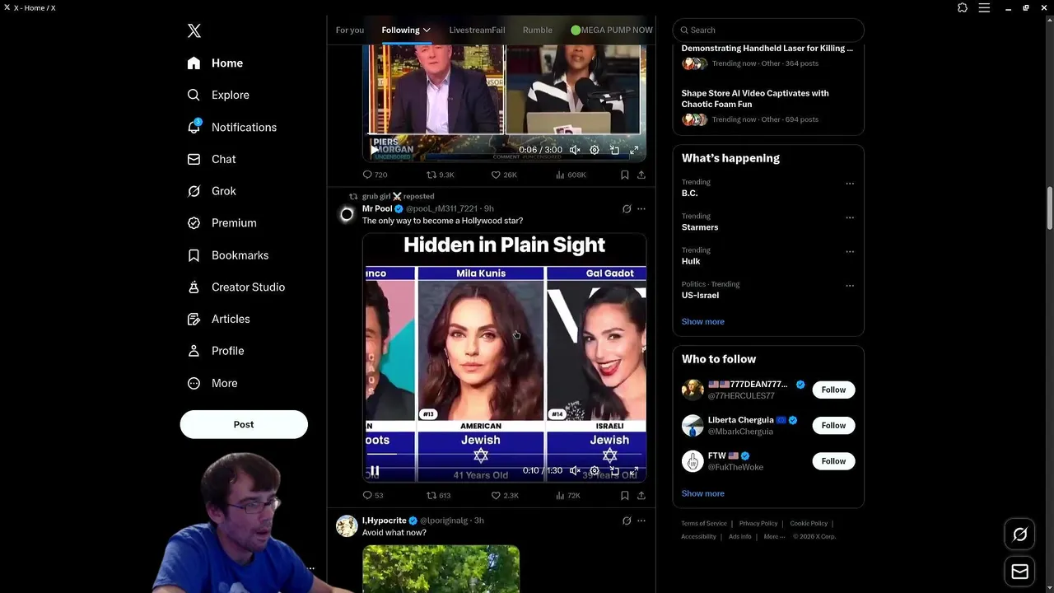Viewport: 1054px width, 593px height.
Task: Share the Piers Morgan video post
Action: [x=641, y=175]
